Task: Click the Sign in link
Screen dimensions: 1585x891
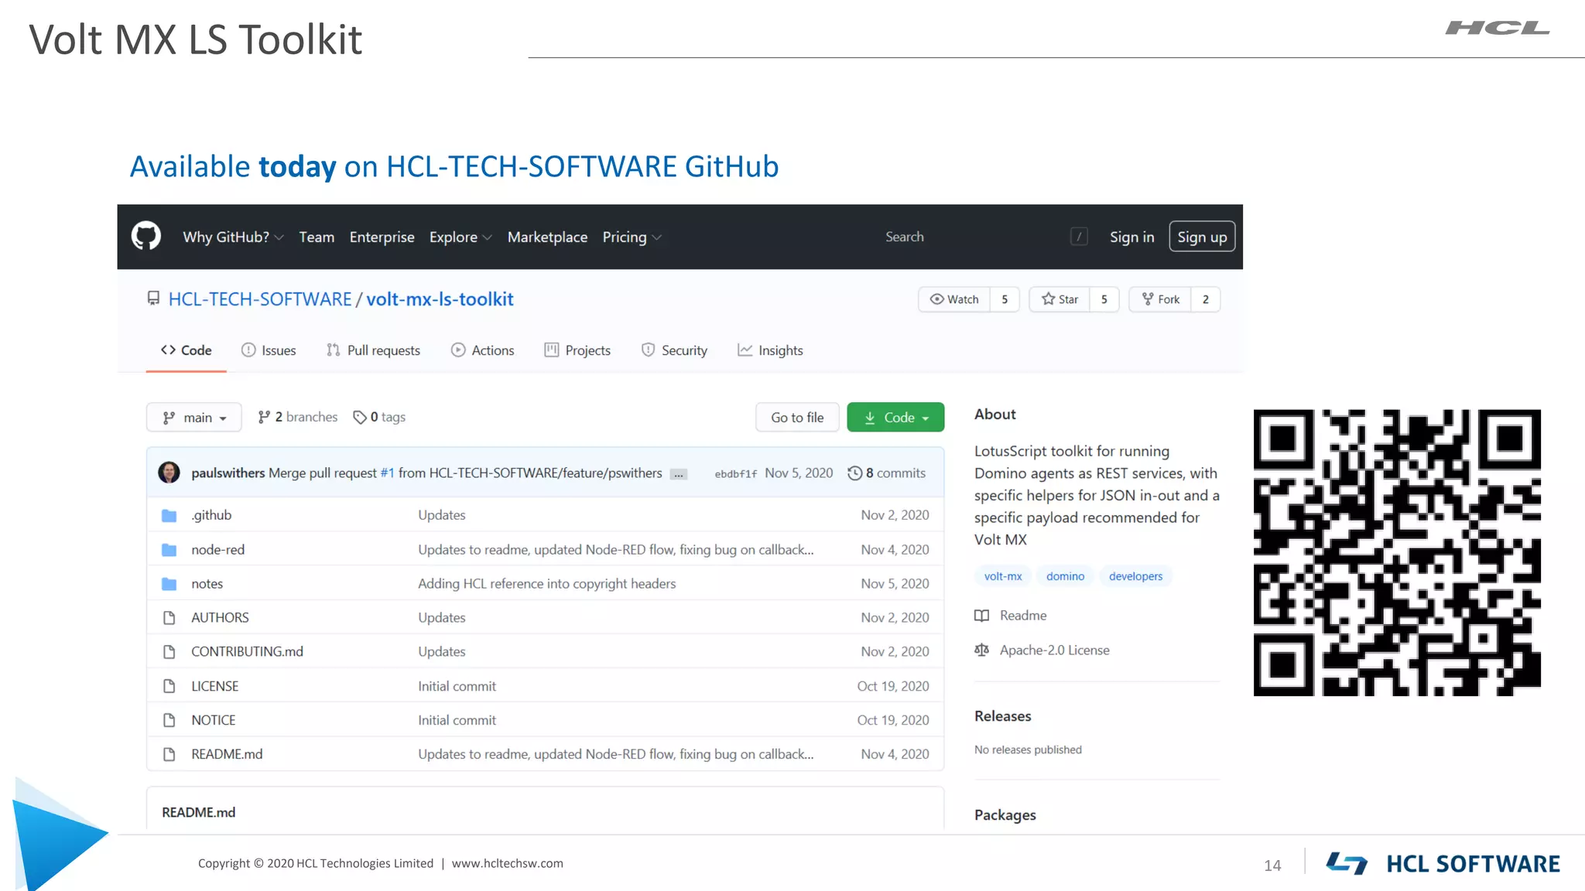Action: [1131, 237]
